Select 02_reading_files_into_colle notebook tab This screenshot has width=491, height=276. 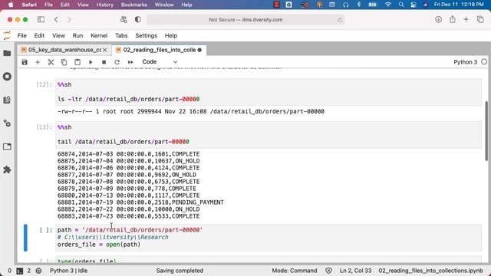pos(159,50)
